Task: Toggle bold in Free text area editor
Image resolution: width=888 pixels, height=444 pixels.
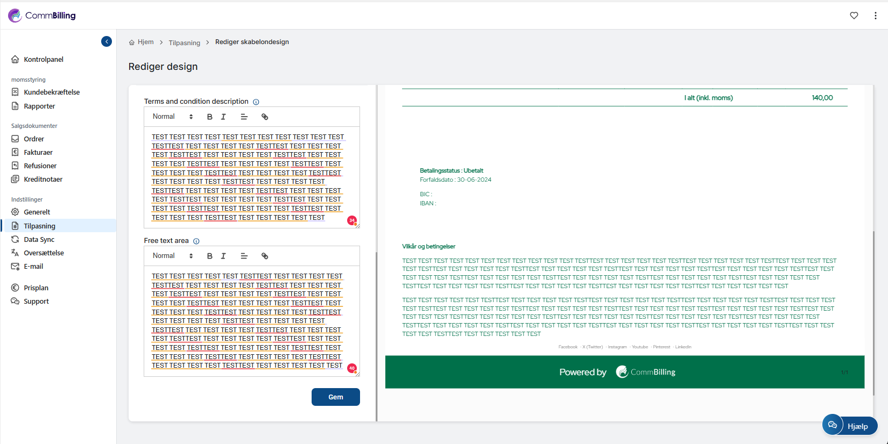Action: (x=209, y=256)
